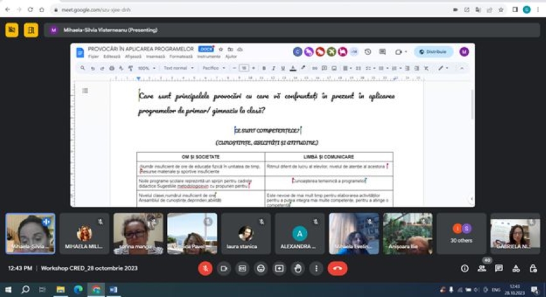Open more options three-dot menu
This screenshot has width=546, height=297.
[x=316, y=269]
